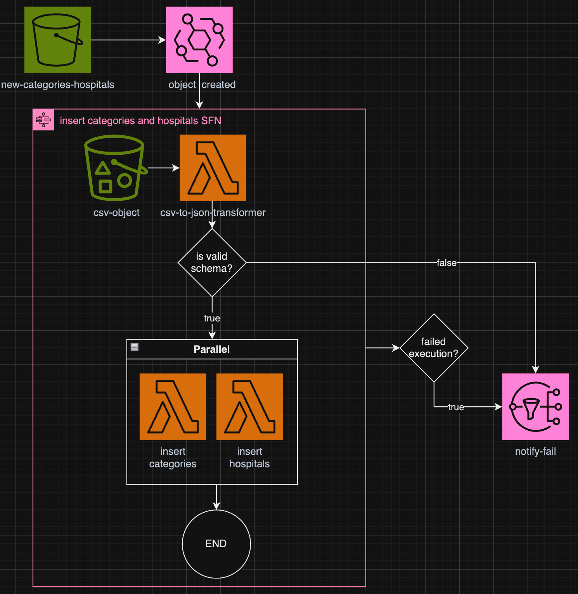
Task: Click the pink EventBridge icon
Action: coord(199,40)
